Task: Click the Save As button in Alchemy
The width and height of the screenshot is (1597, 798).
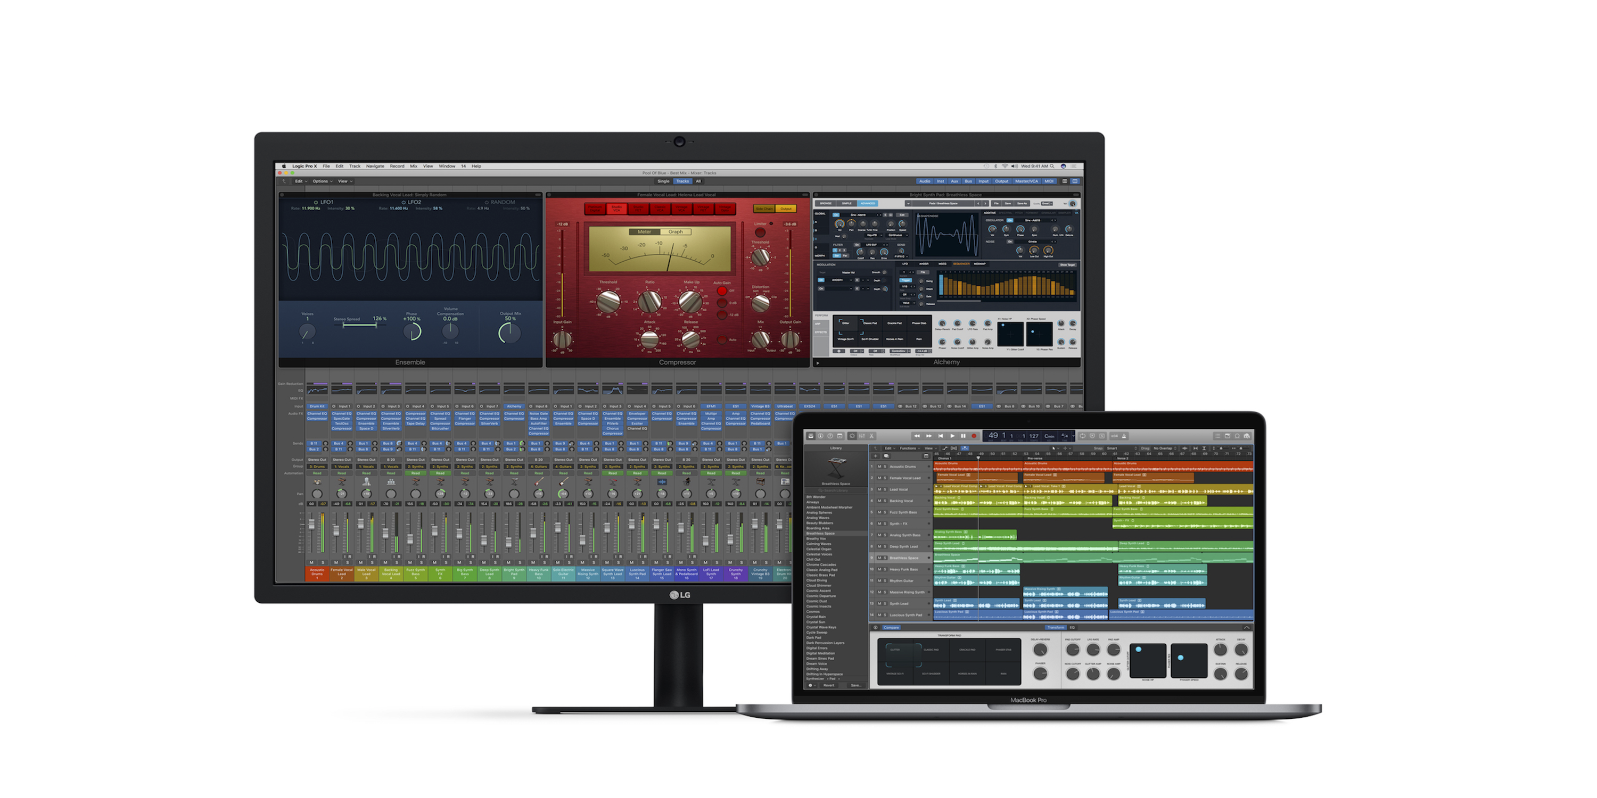Action: pyautogui.click(x=1022, y=203)
